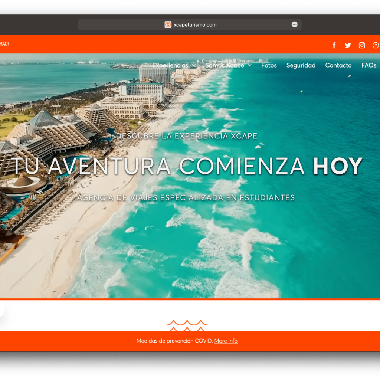Open the page options ellipsis button
This screenshot has width=380, height=380.
coord(294,24)
